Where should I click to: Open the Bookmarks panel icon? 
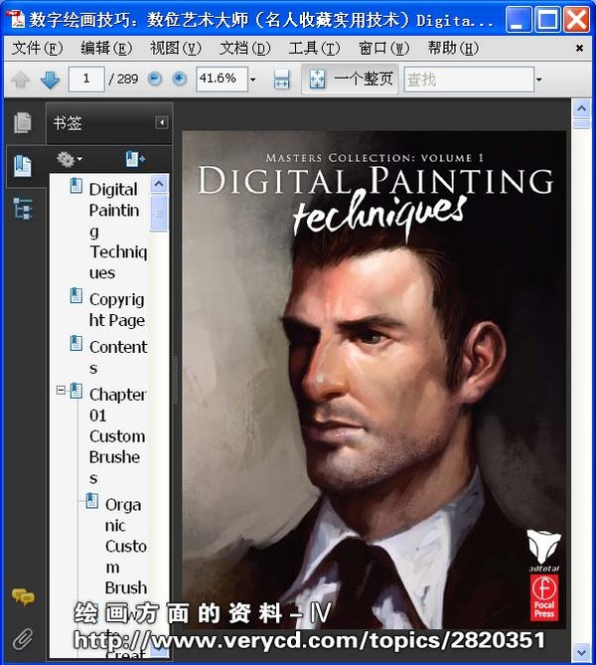click(23, 166)
